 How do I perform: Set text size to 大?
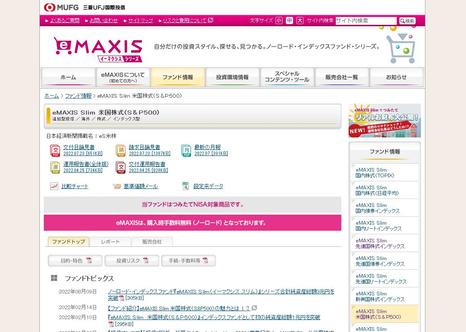point(300,20)
